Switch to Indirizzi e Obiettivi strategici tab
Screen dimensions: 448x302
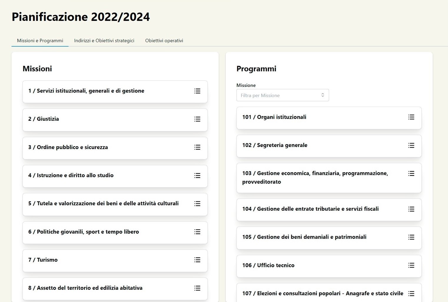pos(104,41)
